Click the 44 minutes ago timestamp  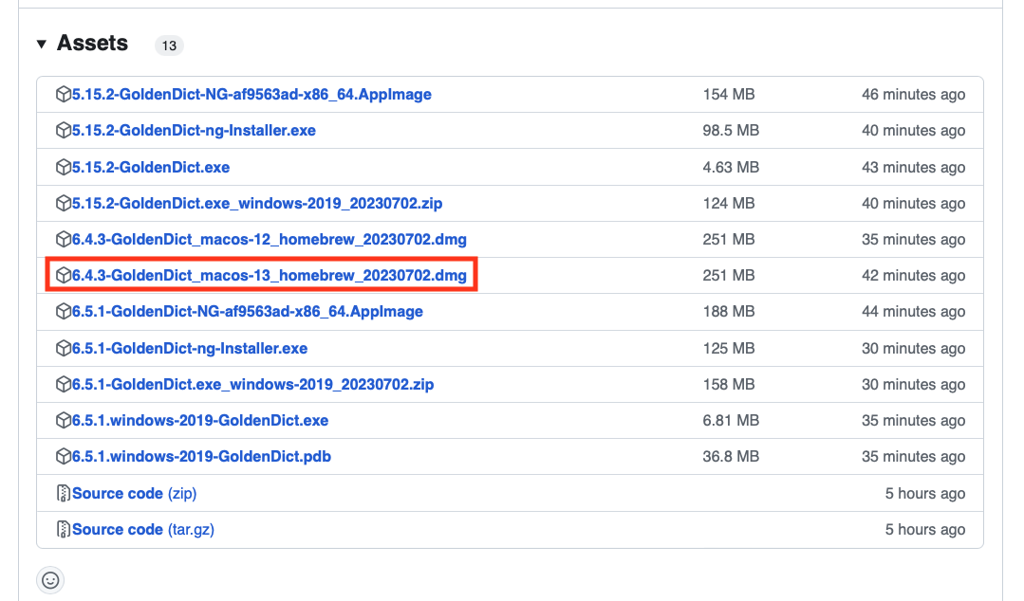913,311
